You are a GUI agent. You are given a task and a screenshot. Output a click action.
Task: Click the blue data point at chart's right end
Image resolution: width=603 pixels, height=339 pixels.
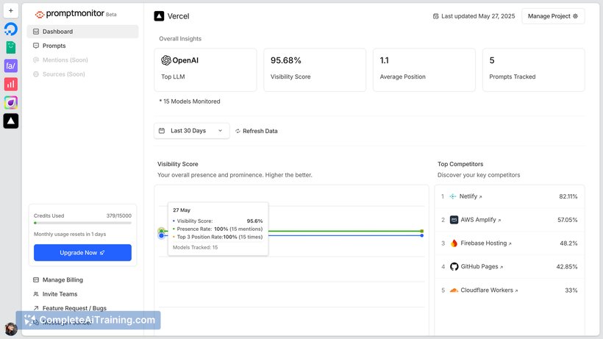pyautogui.click(x=422, y=235)
